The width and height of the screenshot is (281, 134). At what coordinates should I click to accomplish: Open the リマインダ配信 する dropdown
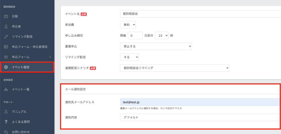(x=130, y=57)
